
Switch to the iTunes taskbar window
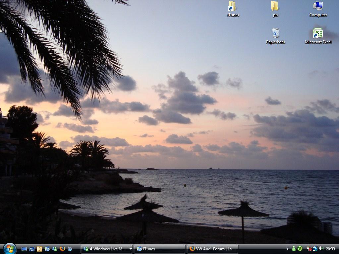[159, 249]
